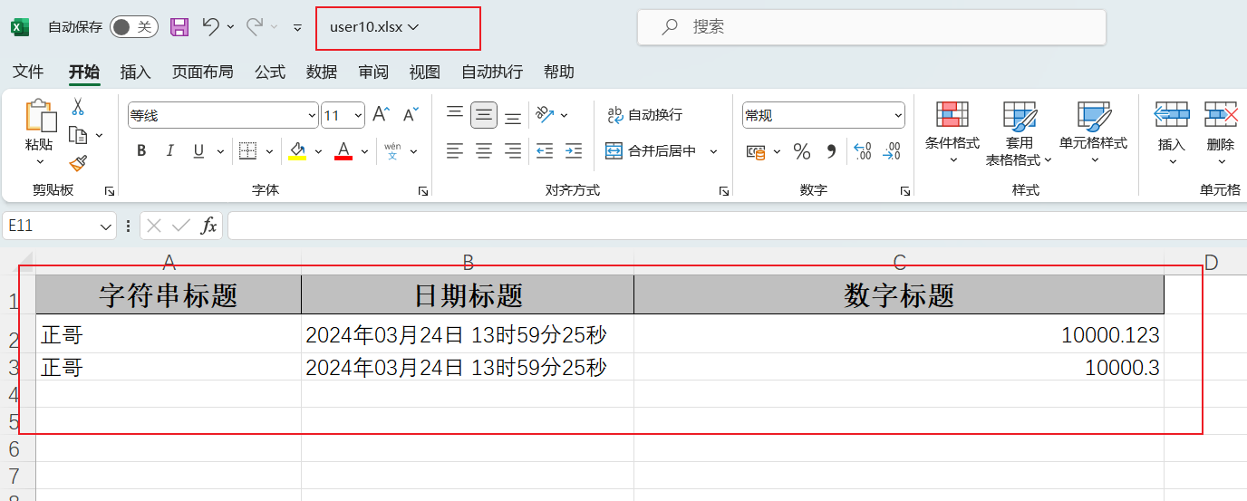Screen dimensions: 1247x501
Task: Open the 插入 ribbon tab
Action: pyautogui.click(x=135, y=72)
